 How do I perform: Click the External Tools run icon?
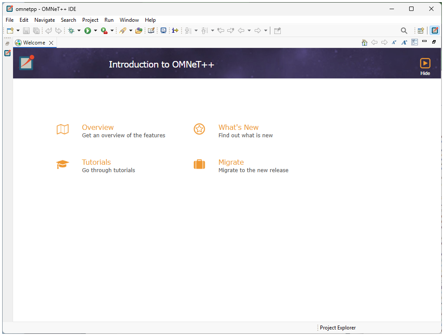[104, 31]
